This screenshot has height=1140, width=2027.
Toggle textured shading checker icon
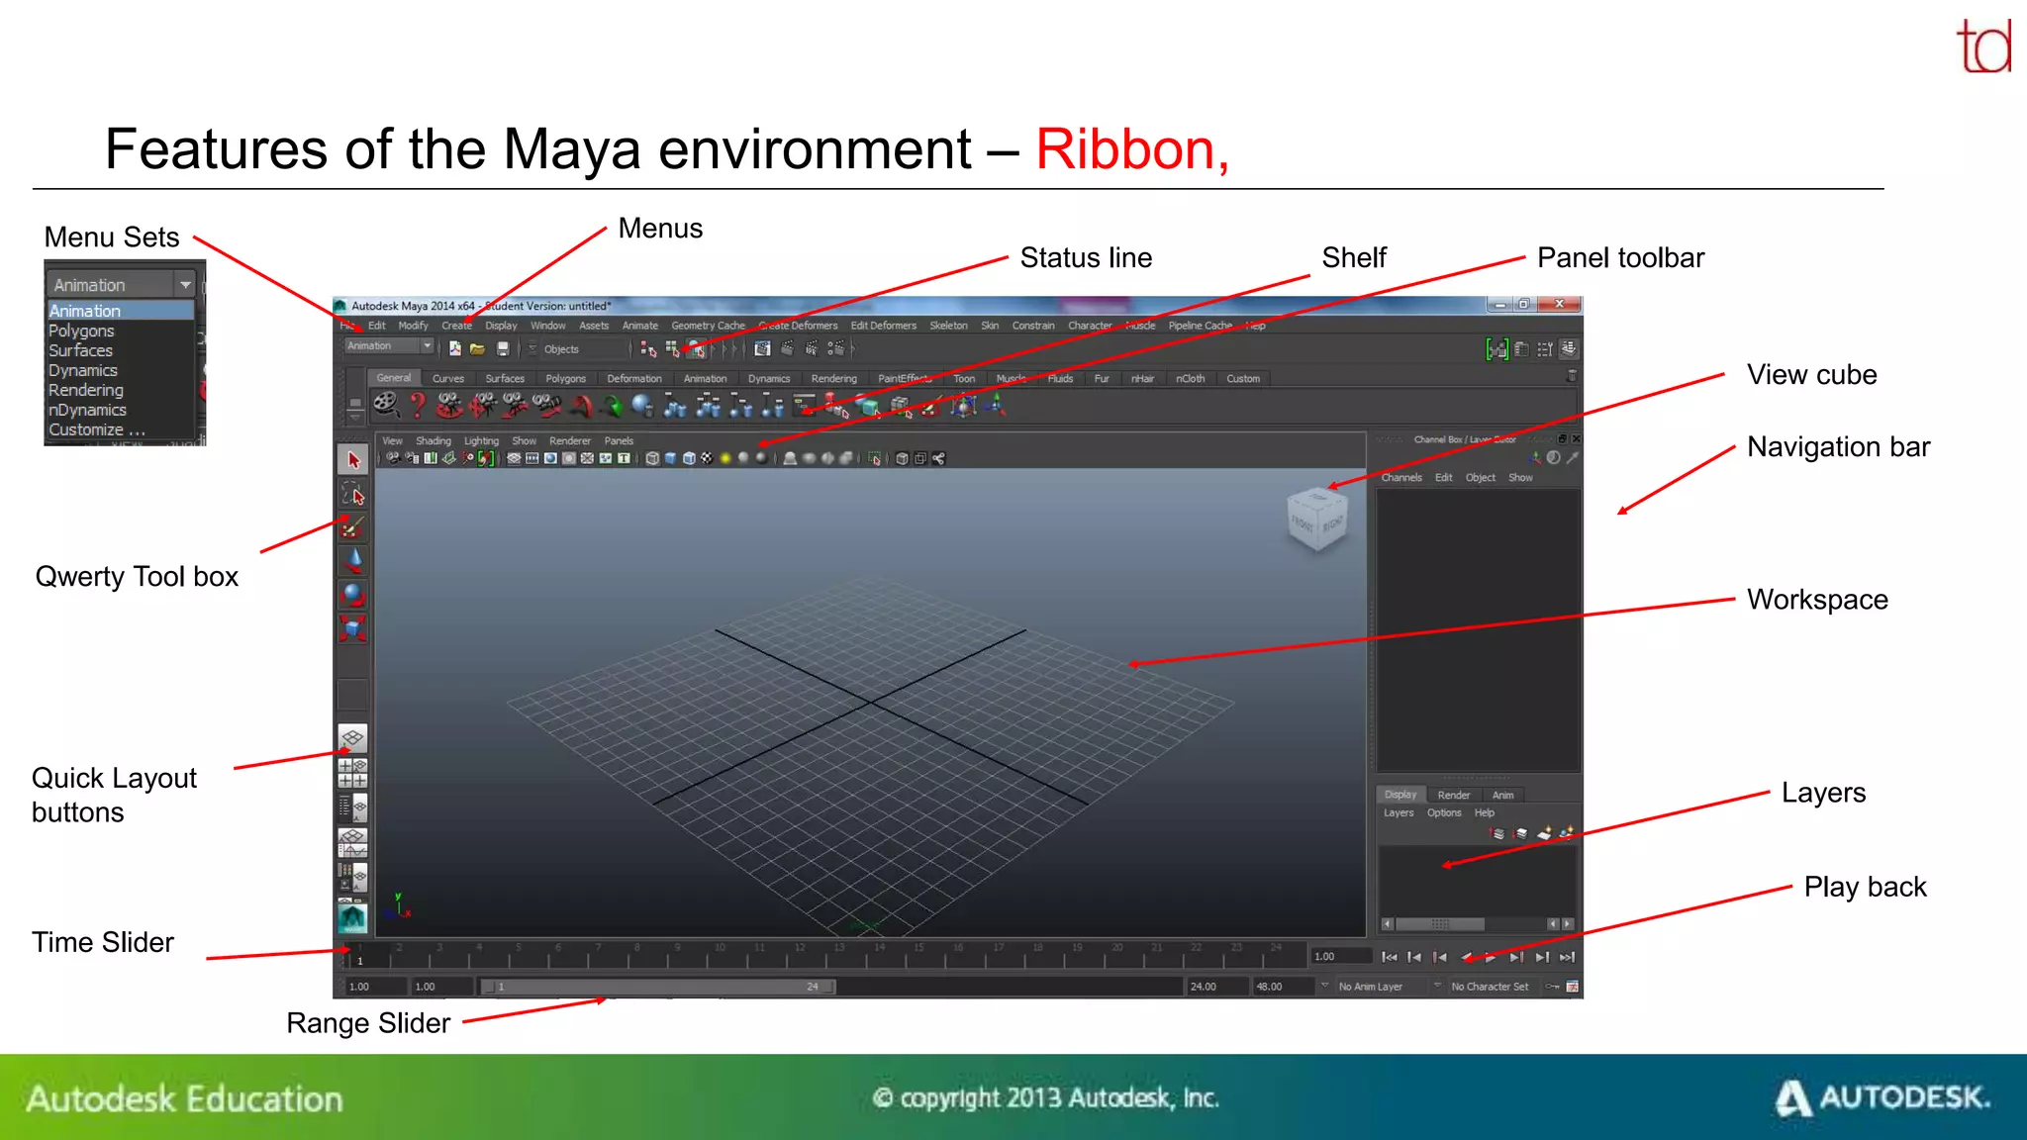[707, 458]
